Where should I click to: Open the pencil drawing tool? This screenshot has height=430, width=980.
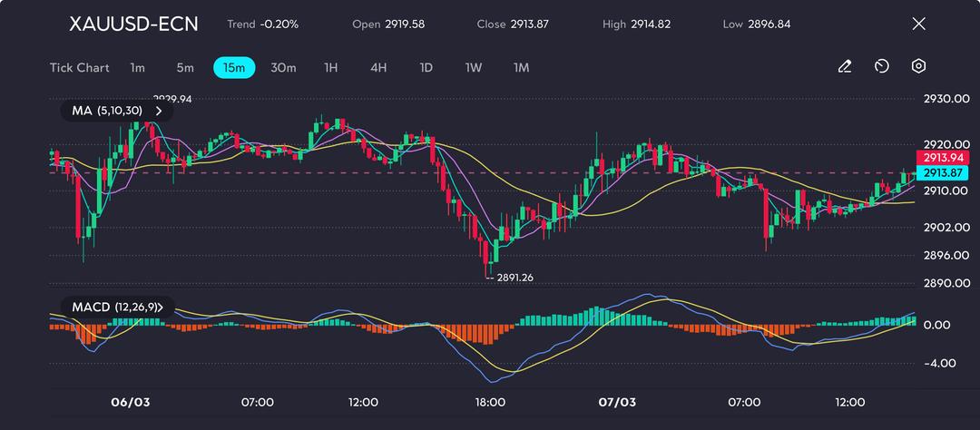click(x=845, y=67)
